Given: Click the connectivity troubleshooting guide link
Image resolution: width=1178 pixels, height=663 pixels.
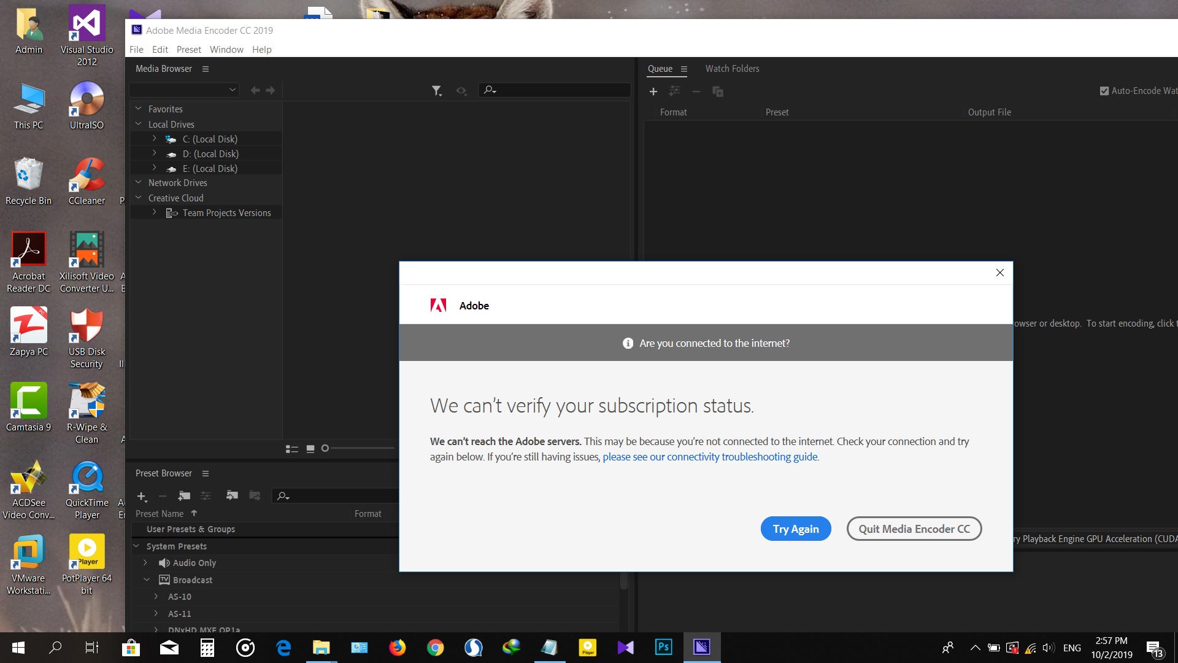Looking at the screenshot, I should 710,457.
